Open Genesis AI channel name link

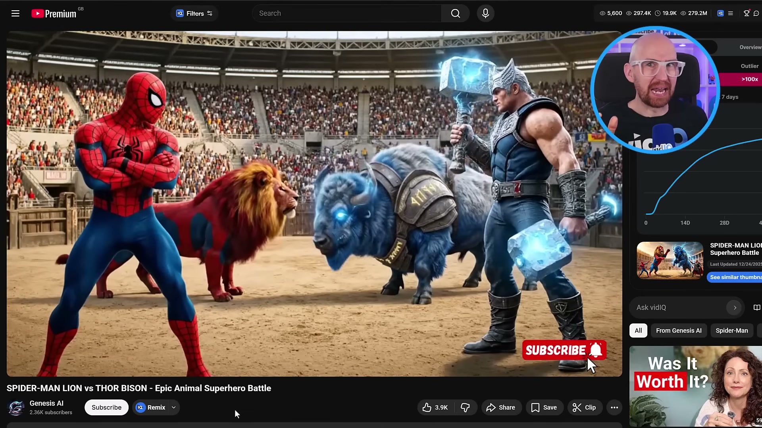[46, 403]
